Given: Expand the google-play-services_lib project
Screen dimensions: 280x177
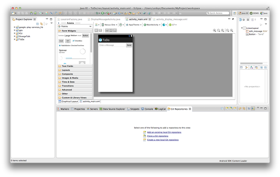Looking at the screenshot, I should (14, 27).
